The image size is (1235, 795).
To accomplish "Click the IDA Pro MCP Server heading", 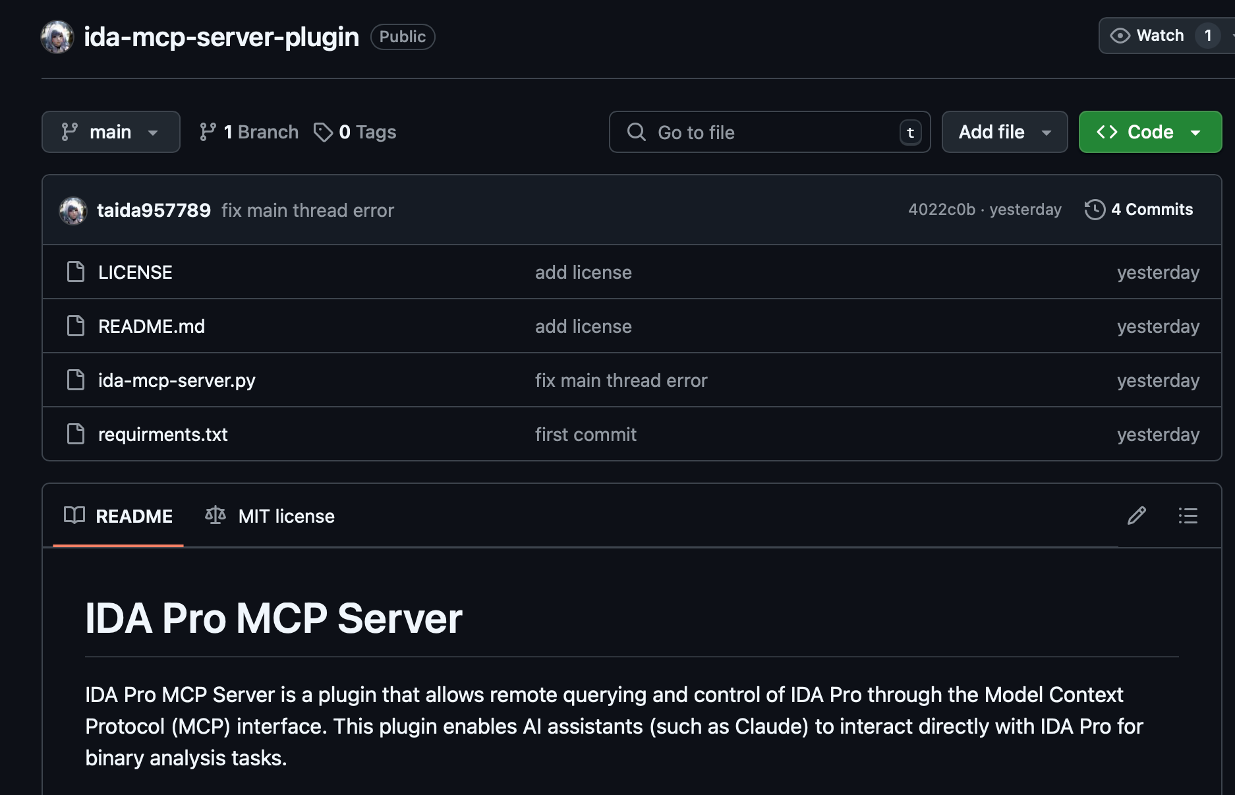I will pyautogui.click(x=273, y=618).
